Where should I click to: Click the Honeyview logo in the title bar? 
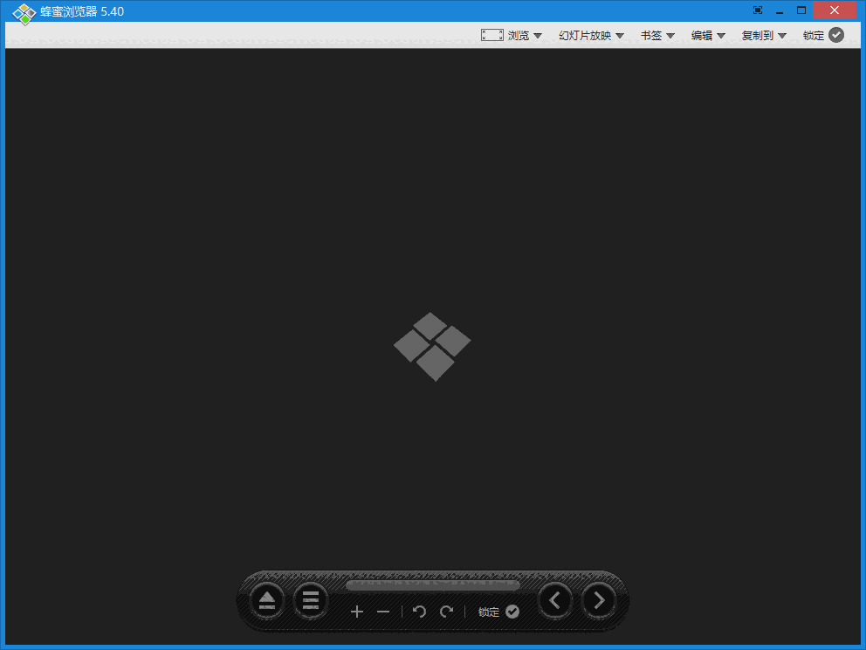pyautogui.click(x=24, y=10)
